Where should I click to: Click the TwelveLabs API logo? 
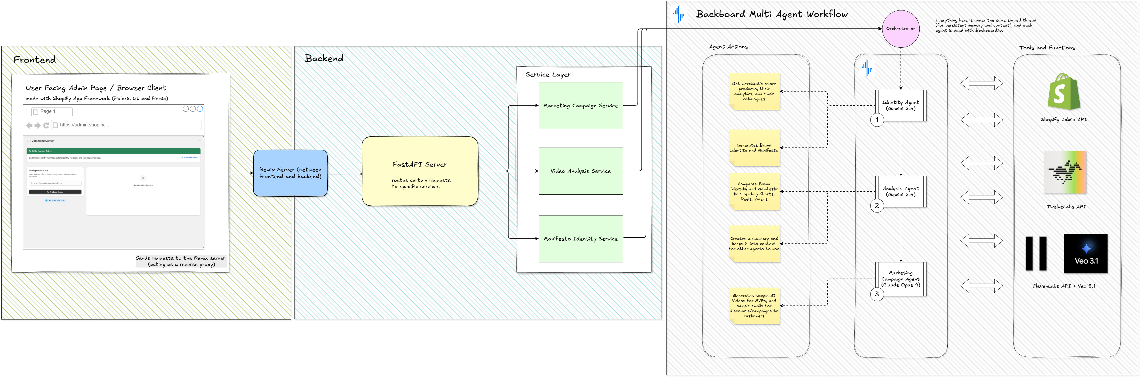point(1065,173)
